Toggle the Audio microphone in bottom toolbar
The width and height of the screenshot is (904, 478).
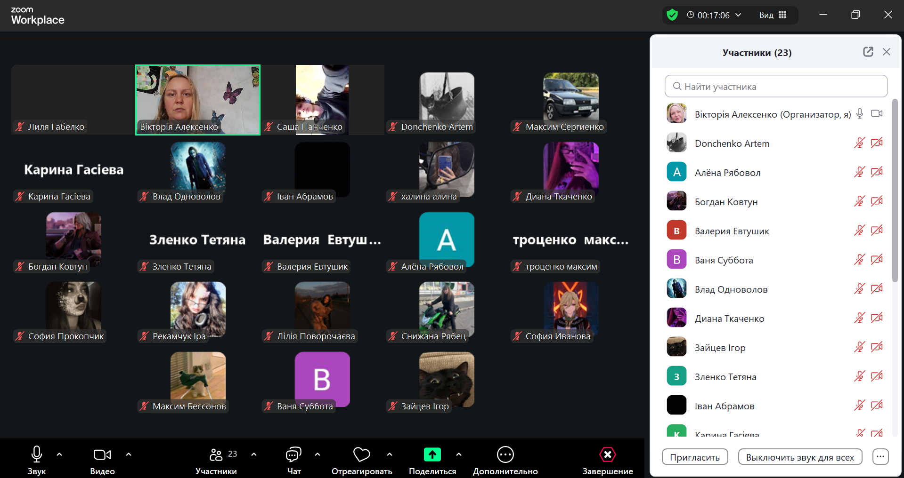tap(37, 454)
